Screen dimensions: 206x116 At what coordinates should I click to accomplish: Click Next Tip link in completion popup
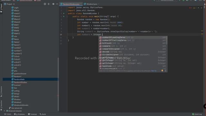click(x=154, y=71)
